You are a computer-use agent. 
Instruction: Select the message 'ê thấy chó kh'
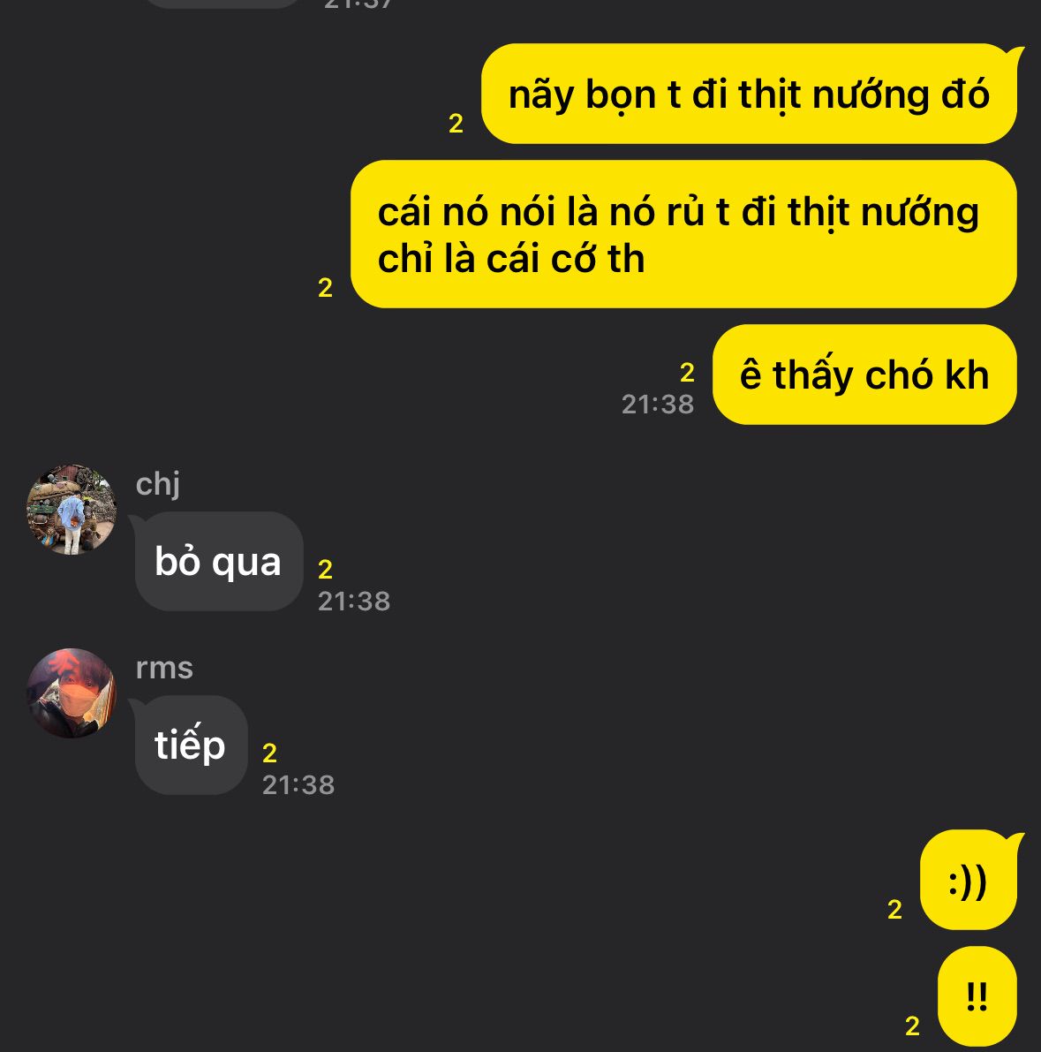point(864,375)
